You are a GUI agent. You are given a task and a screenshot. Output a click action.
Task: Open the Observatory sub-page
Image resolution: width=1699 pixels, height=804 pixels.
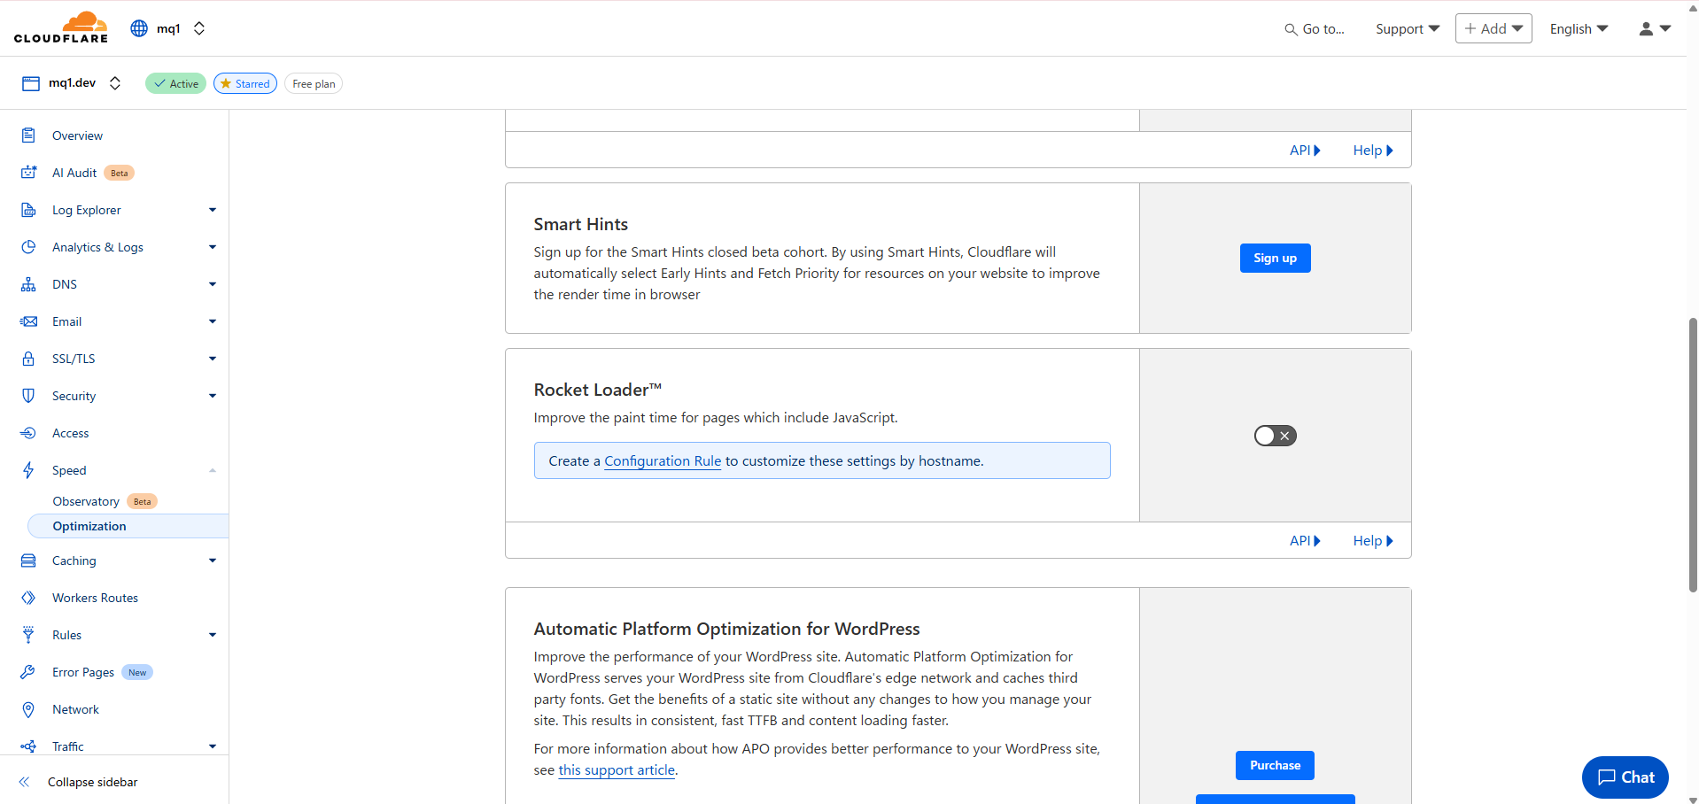(86, 501)
